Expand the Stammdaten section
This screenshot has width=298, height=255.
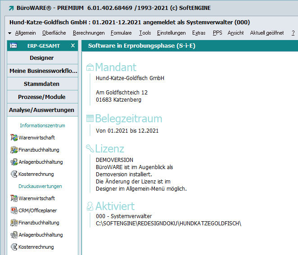(x=42, y=84)
